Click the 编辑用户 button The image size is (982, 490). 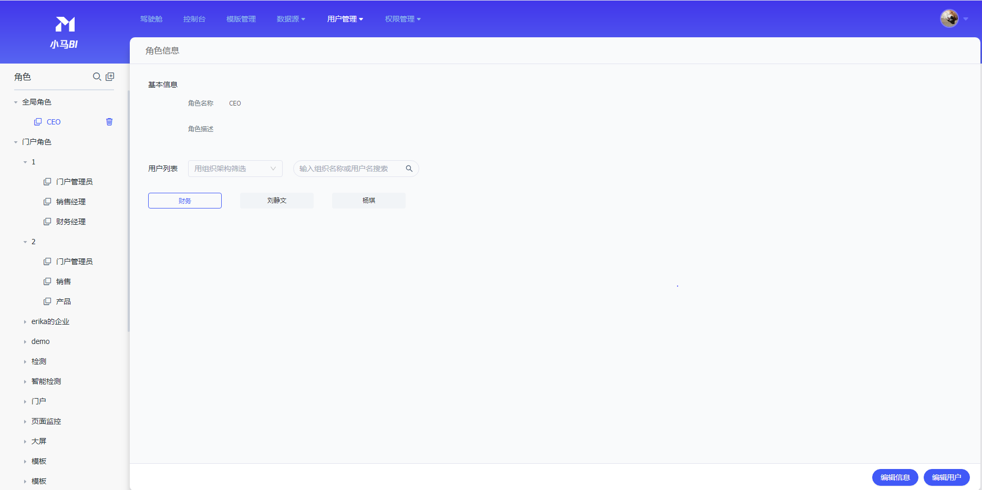tap(946, 477)
